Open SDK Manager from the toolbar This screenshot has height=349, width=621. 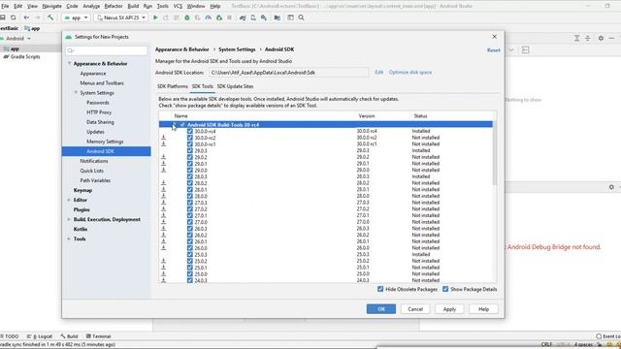[264, 17]
